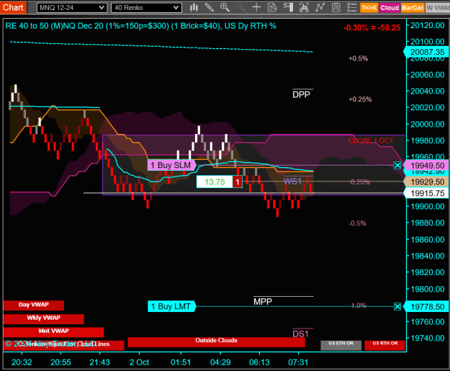The image size is (450, 371).
Task: Click the Mnt VWAP red label
Action: coord(54,331)
